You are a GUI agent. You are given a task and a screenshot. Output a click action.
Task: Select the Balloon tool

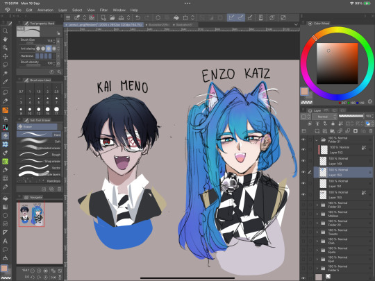click(x=5, y=250)
